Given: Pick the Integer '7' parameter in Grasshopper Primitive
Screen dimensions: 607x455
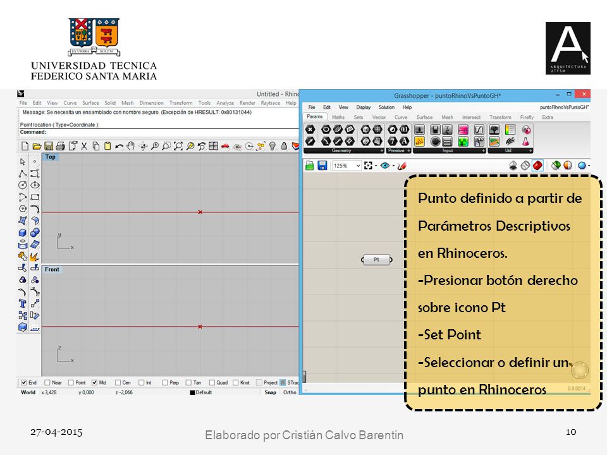Looking at the screenshot, I should coord(393,141).
